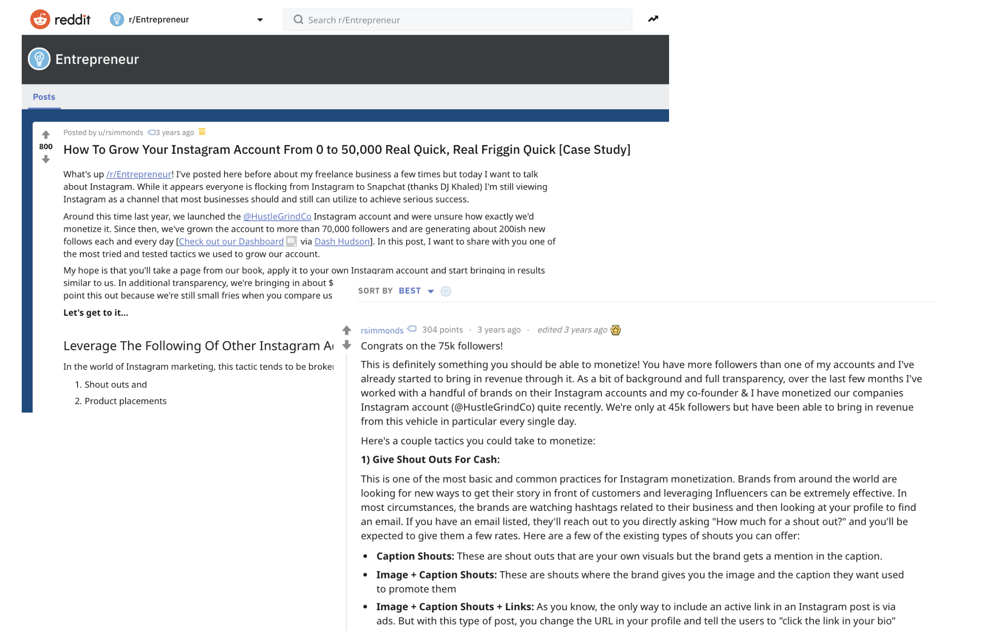The height and width of the screenshot is (637, 988).
Task: Upvote the rsimmonds comment
Action: click(x=347, y=330)
